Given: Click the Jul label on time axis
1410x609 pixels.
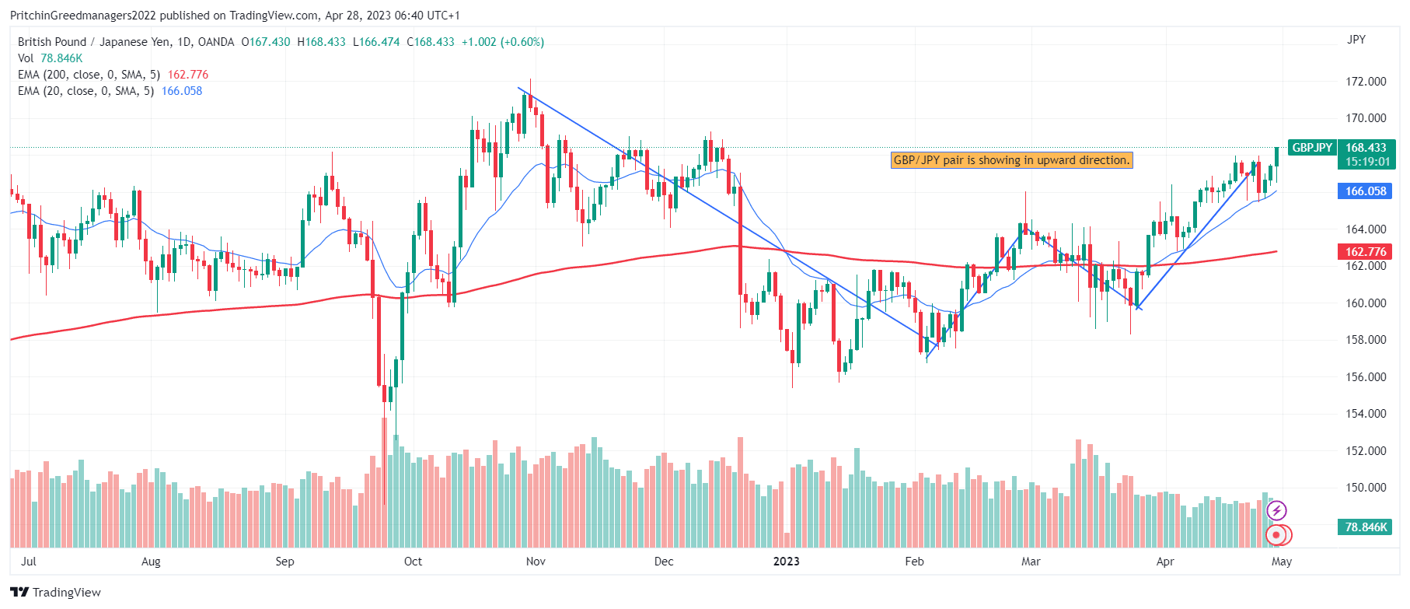Looking at the screenshot, I should [29, 562].
